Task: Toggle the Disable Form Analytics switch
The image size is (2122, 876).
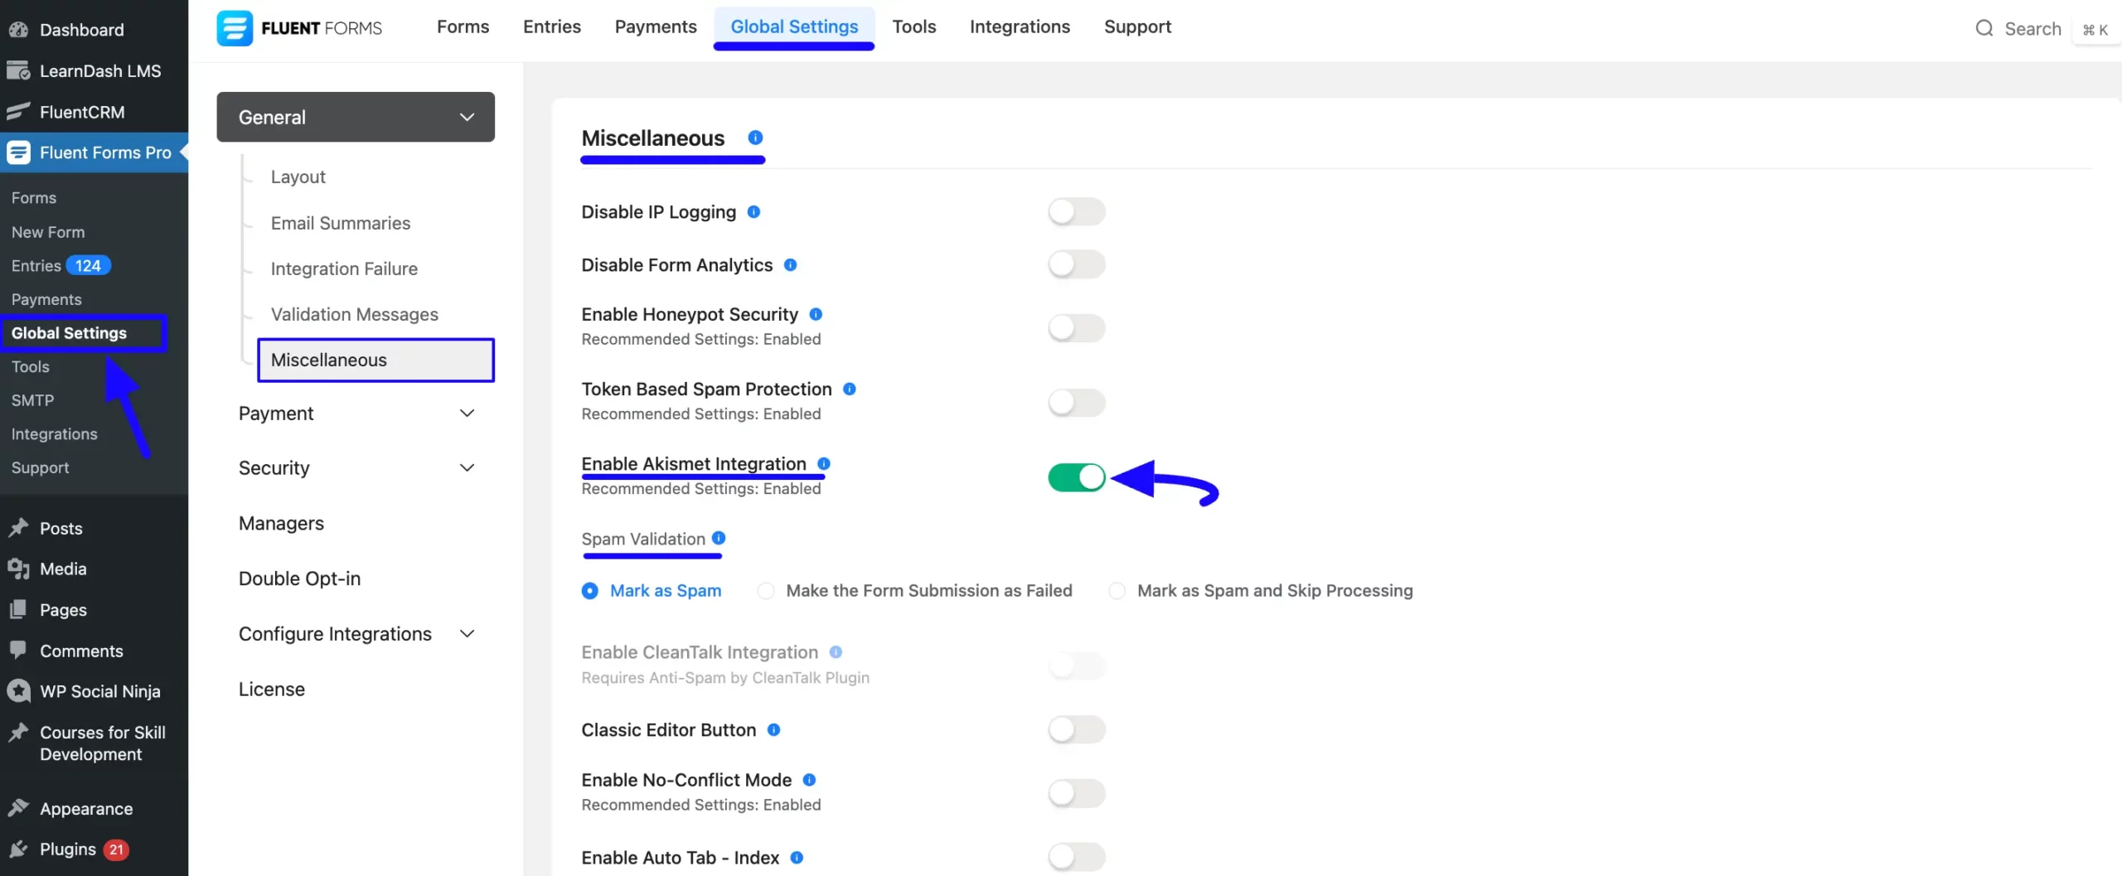Action: (x=1076, y=265)
